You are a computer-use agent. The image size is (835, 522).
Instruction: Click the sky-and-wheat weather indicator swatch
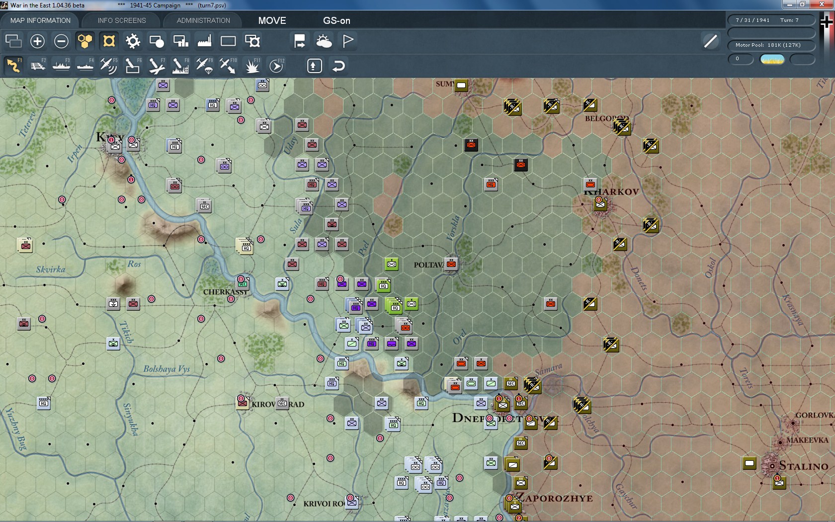coord(772,59)
